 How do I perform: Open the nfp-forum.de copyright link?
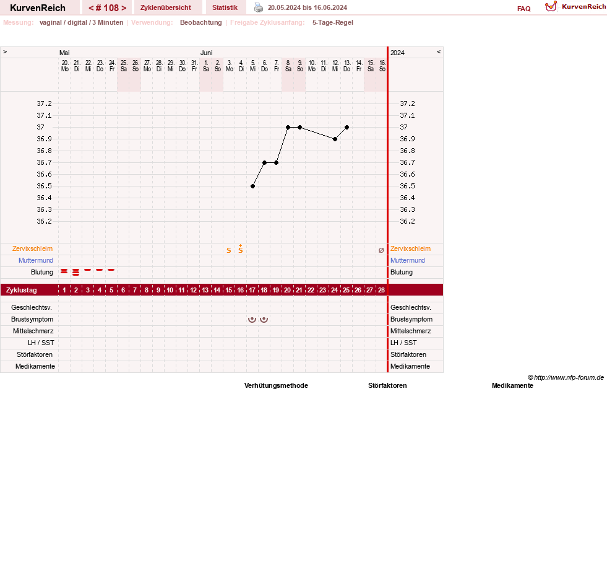[566, 377]
